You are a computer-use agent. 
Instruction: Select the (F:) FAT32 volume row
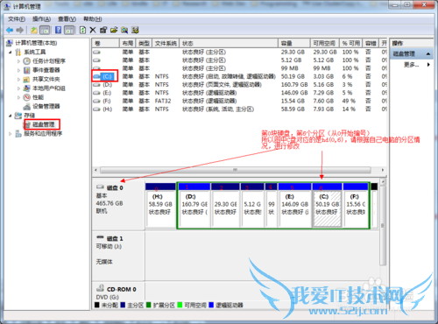click(x=239, y=101)
